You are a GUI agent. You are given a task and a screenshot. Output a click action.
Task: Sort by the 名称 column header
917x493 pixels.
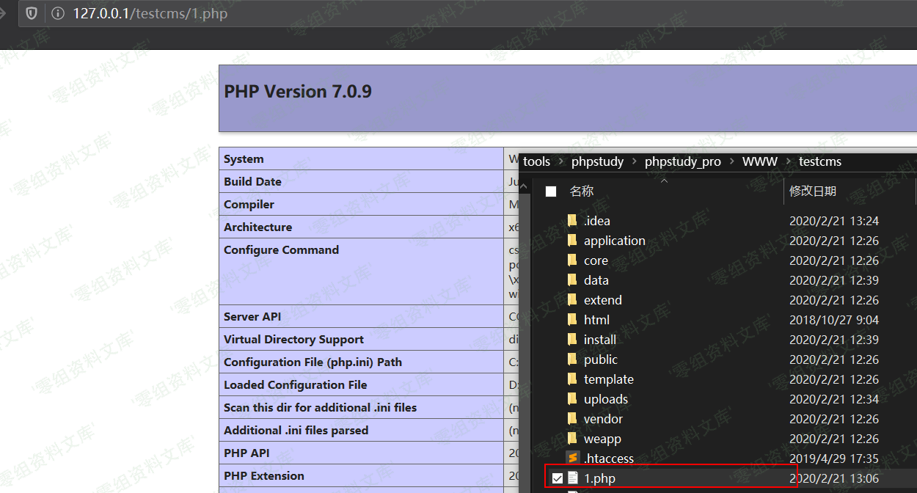582,191
